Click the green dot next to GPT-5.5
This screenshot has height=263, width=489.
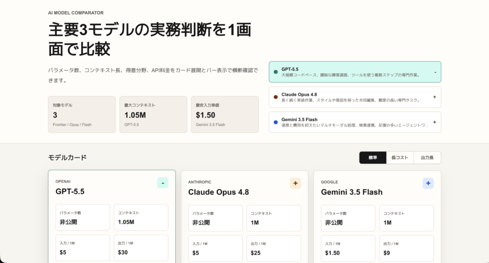276,72
